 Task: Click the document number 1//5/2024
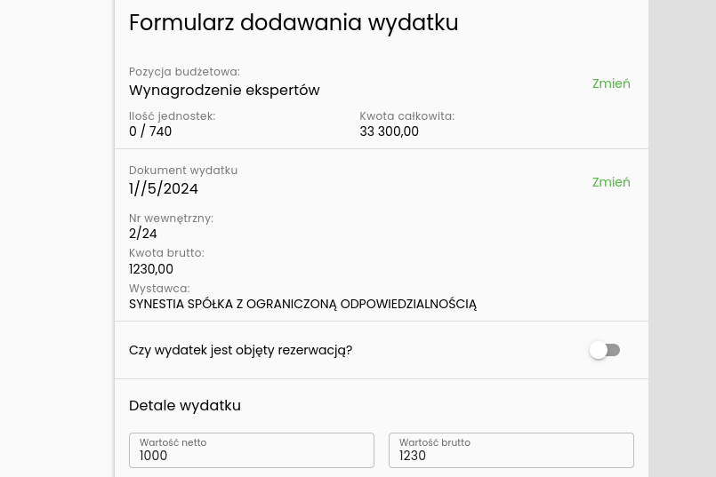(x=164, y=188)
